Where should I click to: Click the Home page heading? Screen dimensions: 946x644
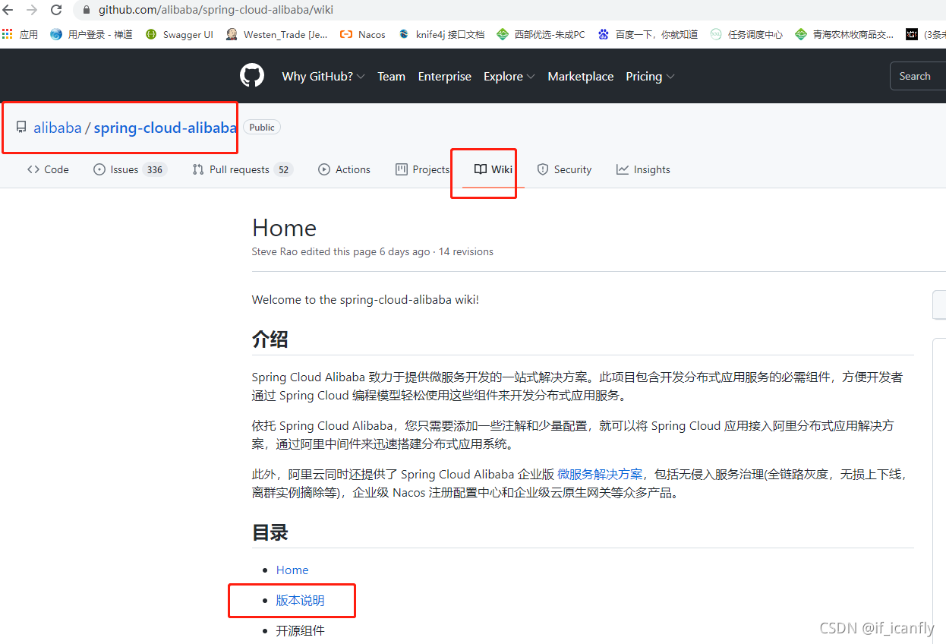tap(284, 228)
